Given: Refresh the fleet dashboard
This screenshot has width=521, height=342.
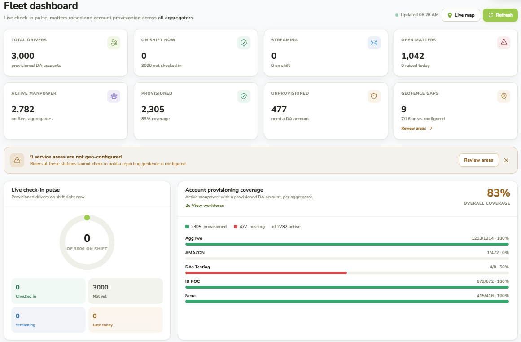Looking at the screenshot, I should click(x=500, y=15).
